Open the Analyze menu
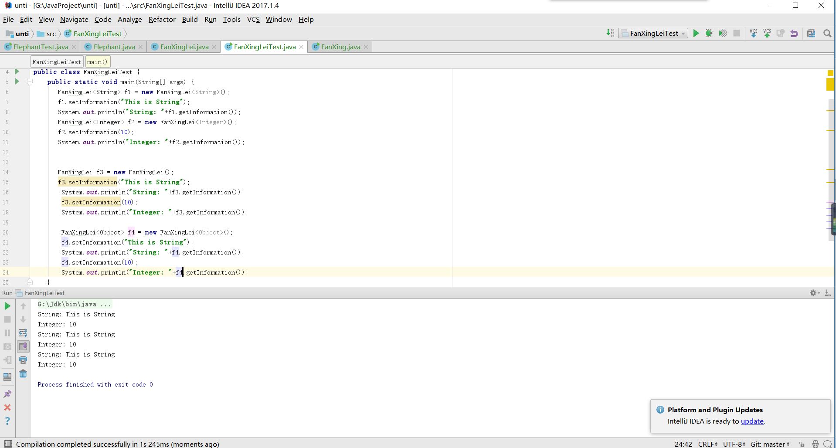Image resolution: width=836 pixels, height=448 pixels. (129, 20)
